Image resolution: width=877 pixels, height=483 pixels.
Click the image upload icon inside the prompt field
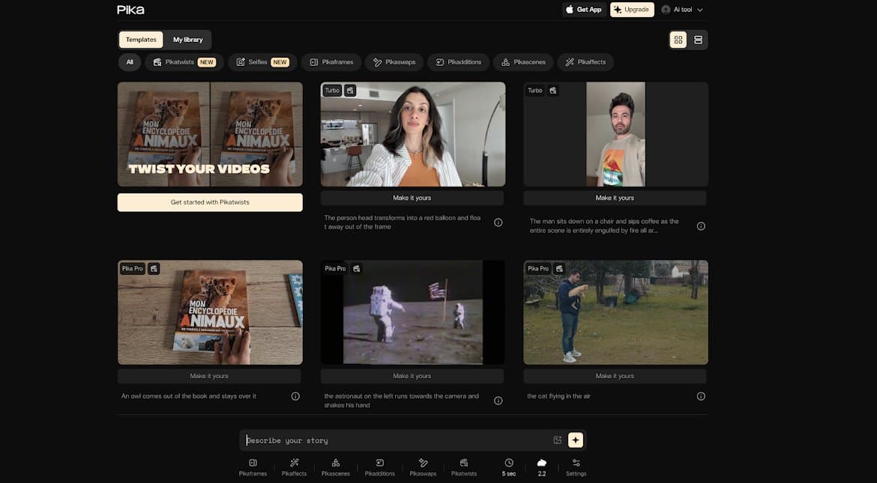tap(557, 440)
